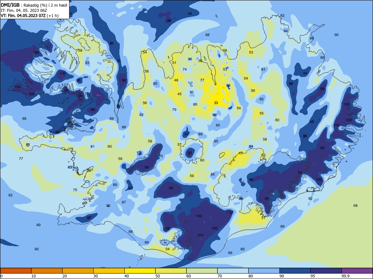Image resolution: width=373 pixels, height=279 pixels.
Task: Click the map value 57 near the glacier outline
Action: (180, 144)
